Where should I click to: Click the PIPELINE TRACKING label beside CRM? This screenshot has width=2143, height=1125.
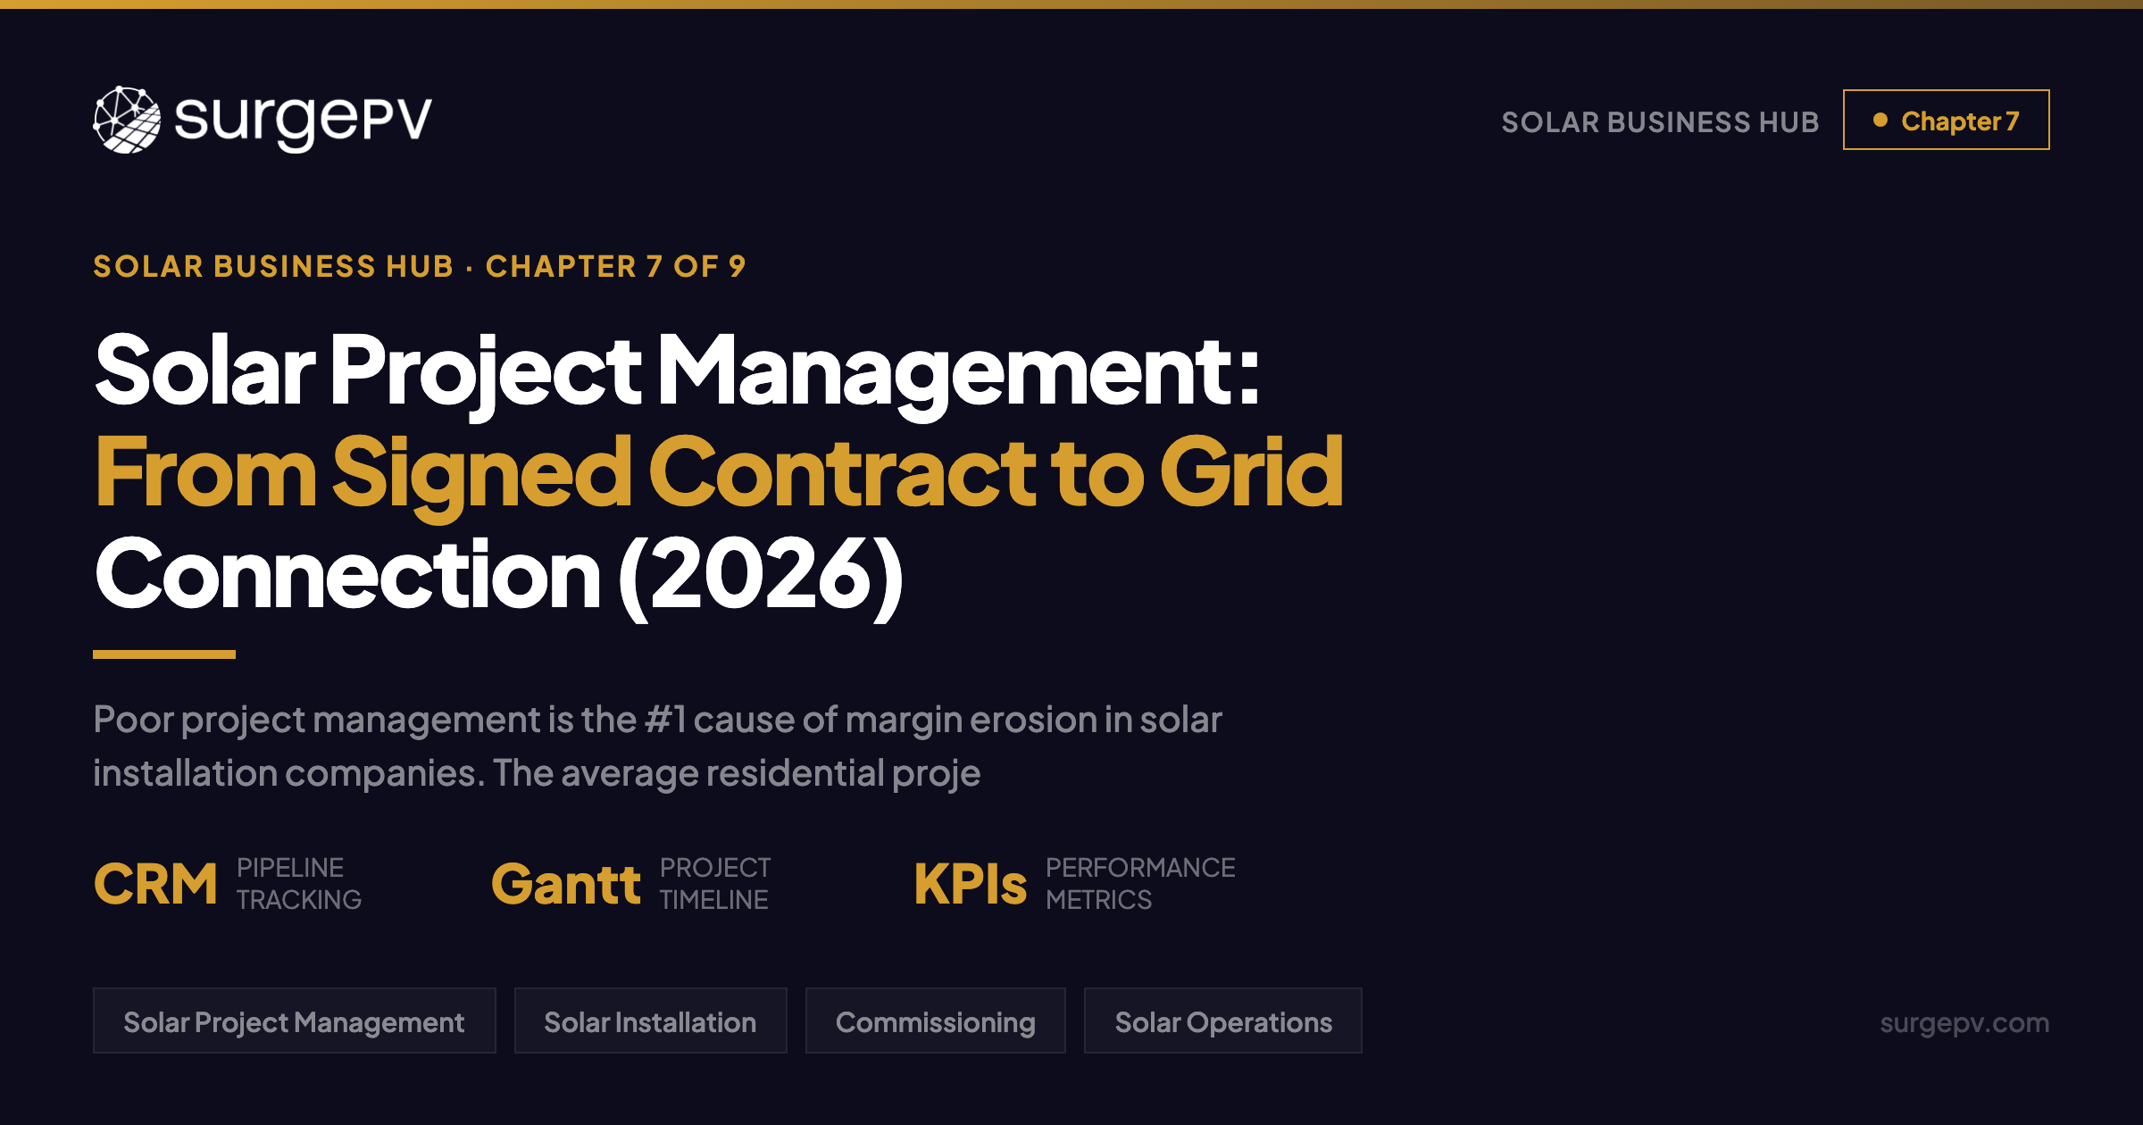(298, 884)
